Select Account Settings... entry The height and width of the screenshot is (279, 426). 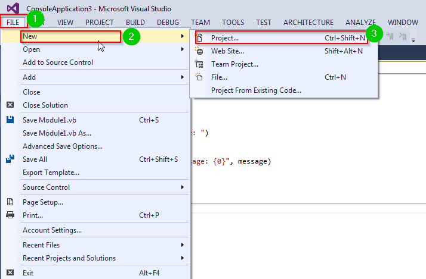point(52,230)
